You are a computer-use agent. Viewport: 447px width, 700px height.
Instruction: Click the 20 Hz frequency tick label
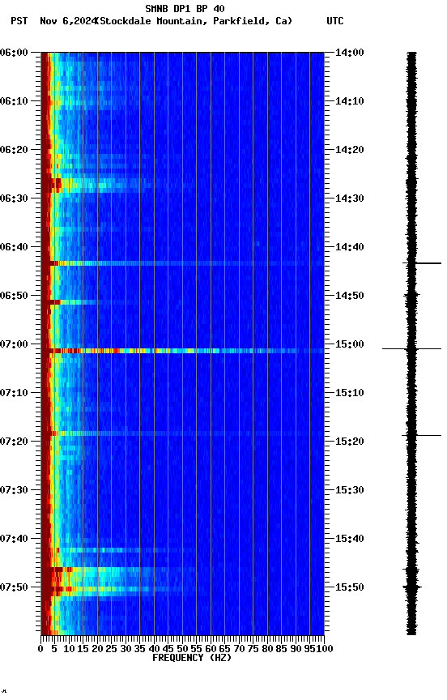97,649
